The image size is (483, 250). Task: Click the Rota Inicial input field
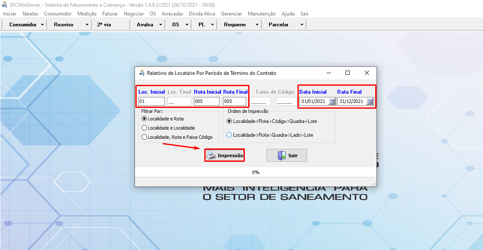(x=206, y=101)
